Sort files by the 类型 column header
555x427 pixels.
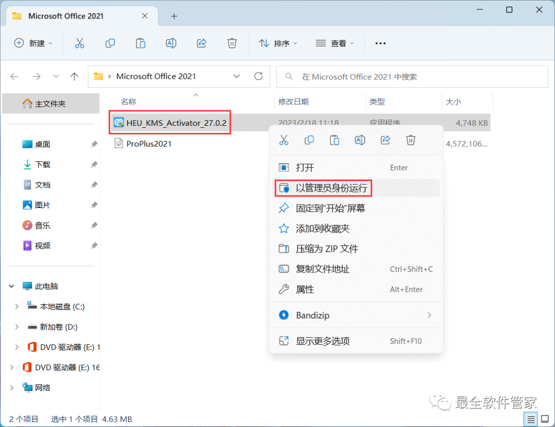pos(377,102)
